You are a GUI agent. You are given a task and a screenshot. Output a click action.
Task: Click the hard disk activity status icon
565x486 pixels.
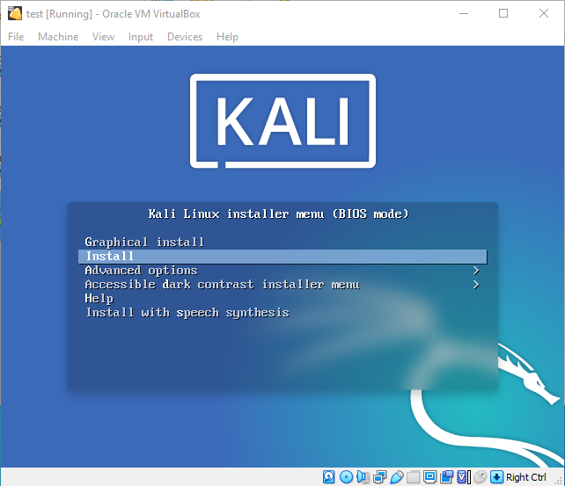328,477
